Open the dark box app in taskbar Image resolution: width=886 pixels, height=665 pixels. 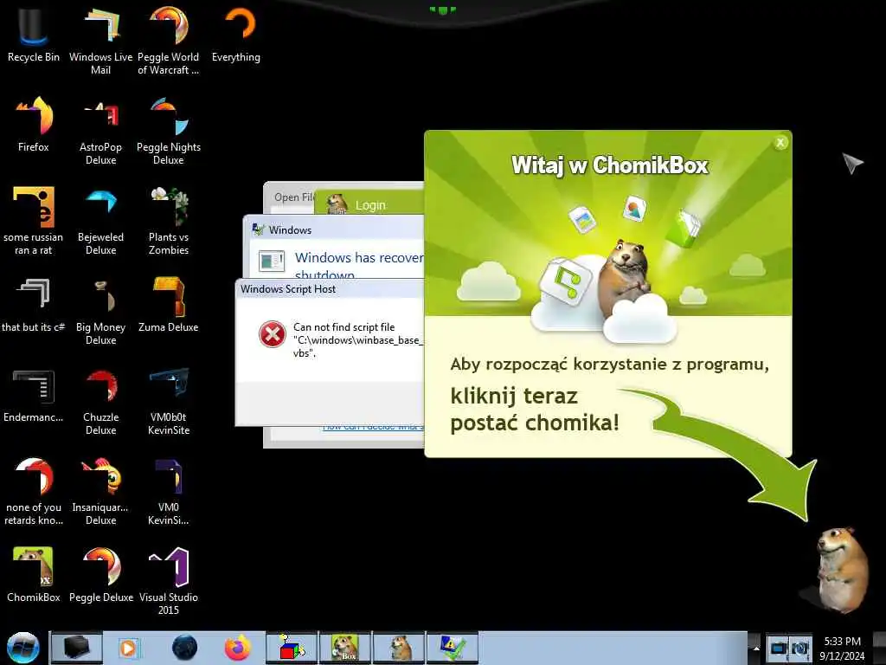coord(77,648)
